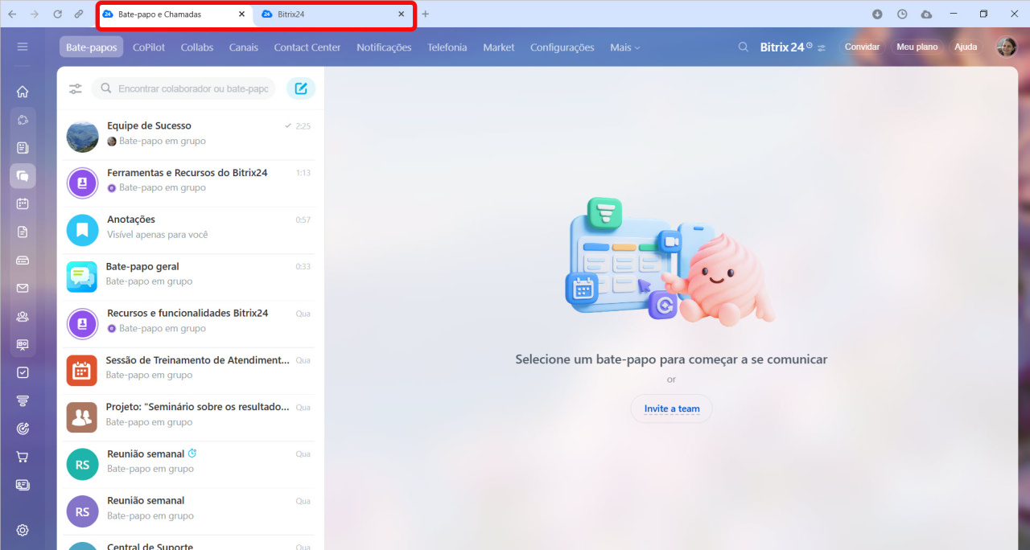Image resolution: width=1030 pixels, height=550 pixels.
Task: Open the gear settings icon in sidebar
Action: 23,530
